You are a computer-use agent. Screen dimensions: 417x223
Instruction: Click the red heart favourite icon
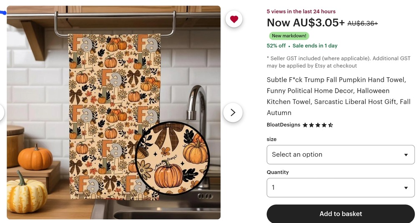234,19
